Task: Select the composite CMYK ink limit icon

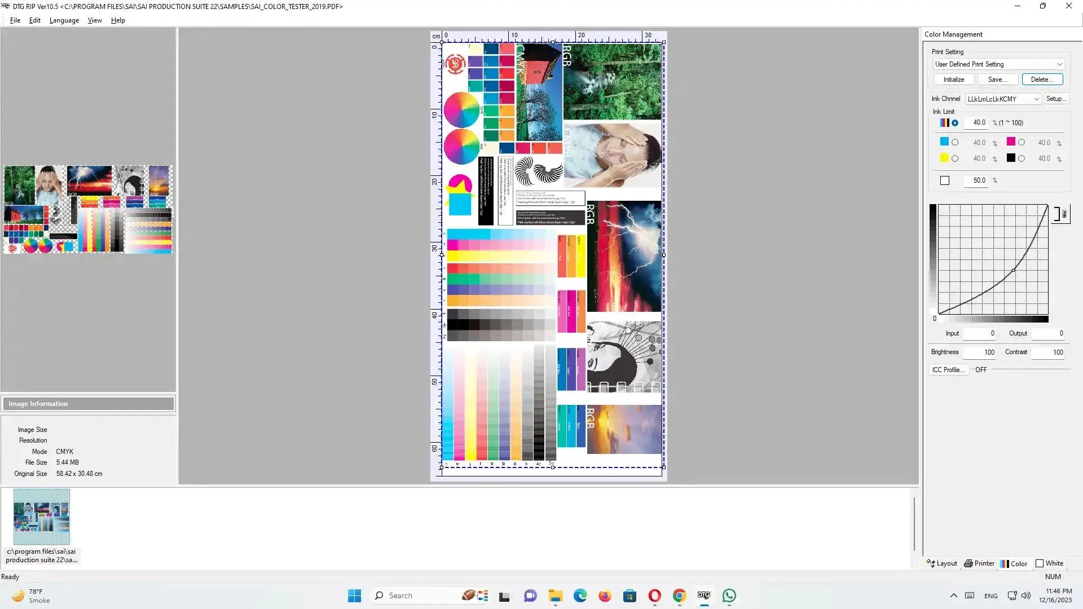Action: [944, 122]
